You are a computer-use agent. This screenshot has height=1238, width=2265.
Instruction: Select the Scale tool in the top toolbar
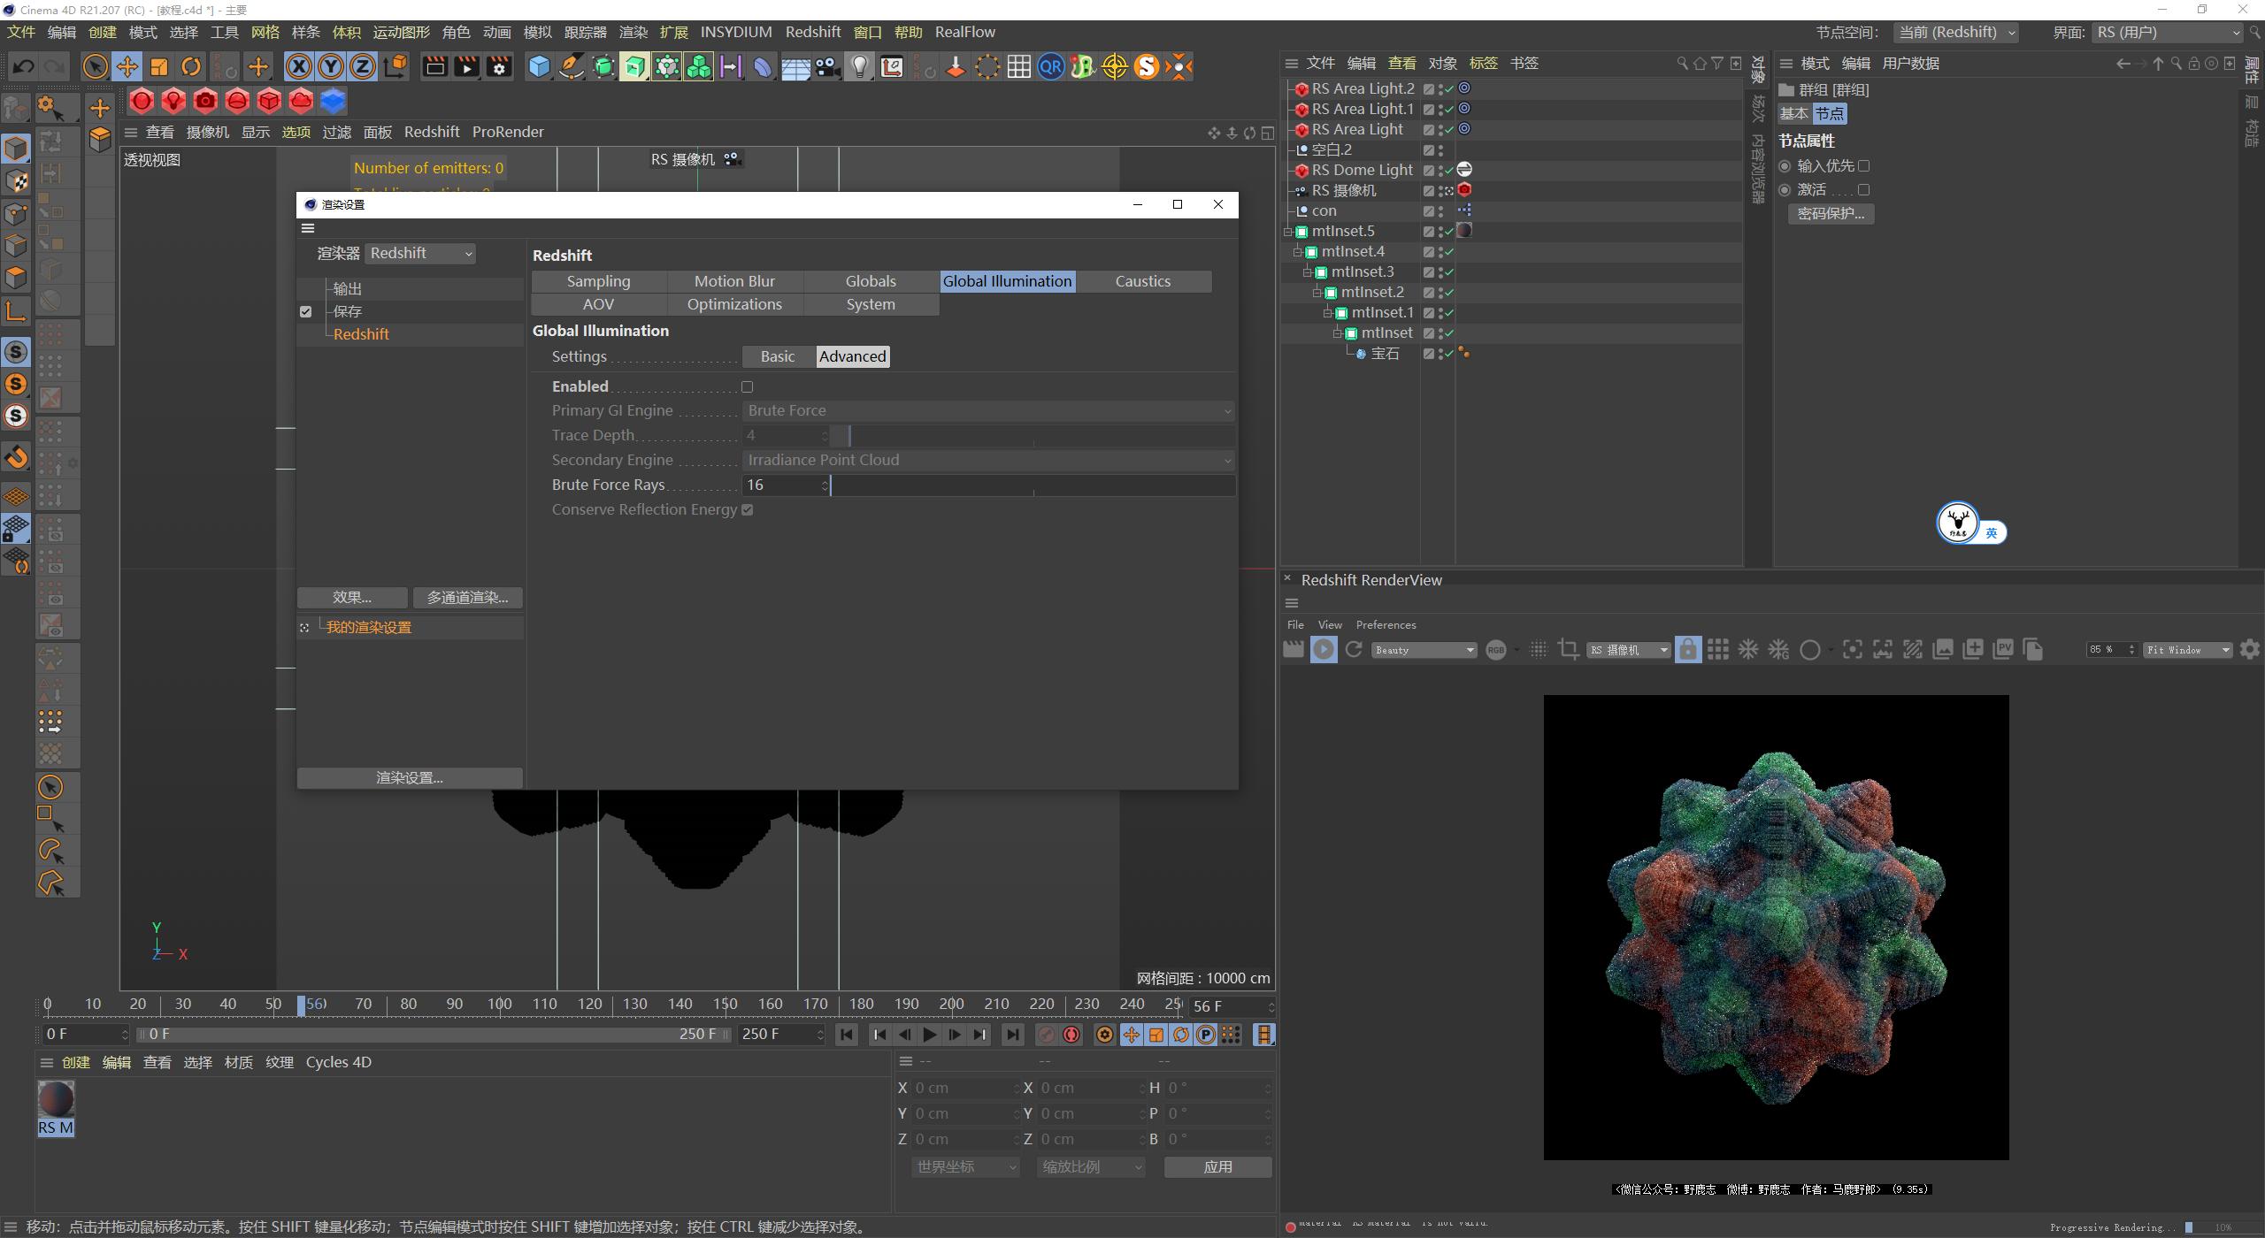[x=159, y=66]
